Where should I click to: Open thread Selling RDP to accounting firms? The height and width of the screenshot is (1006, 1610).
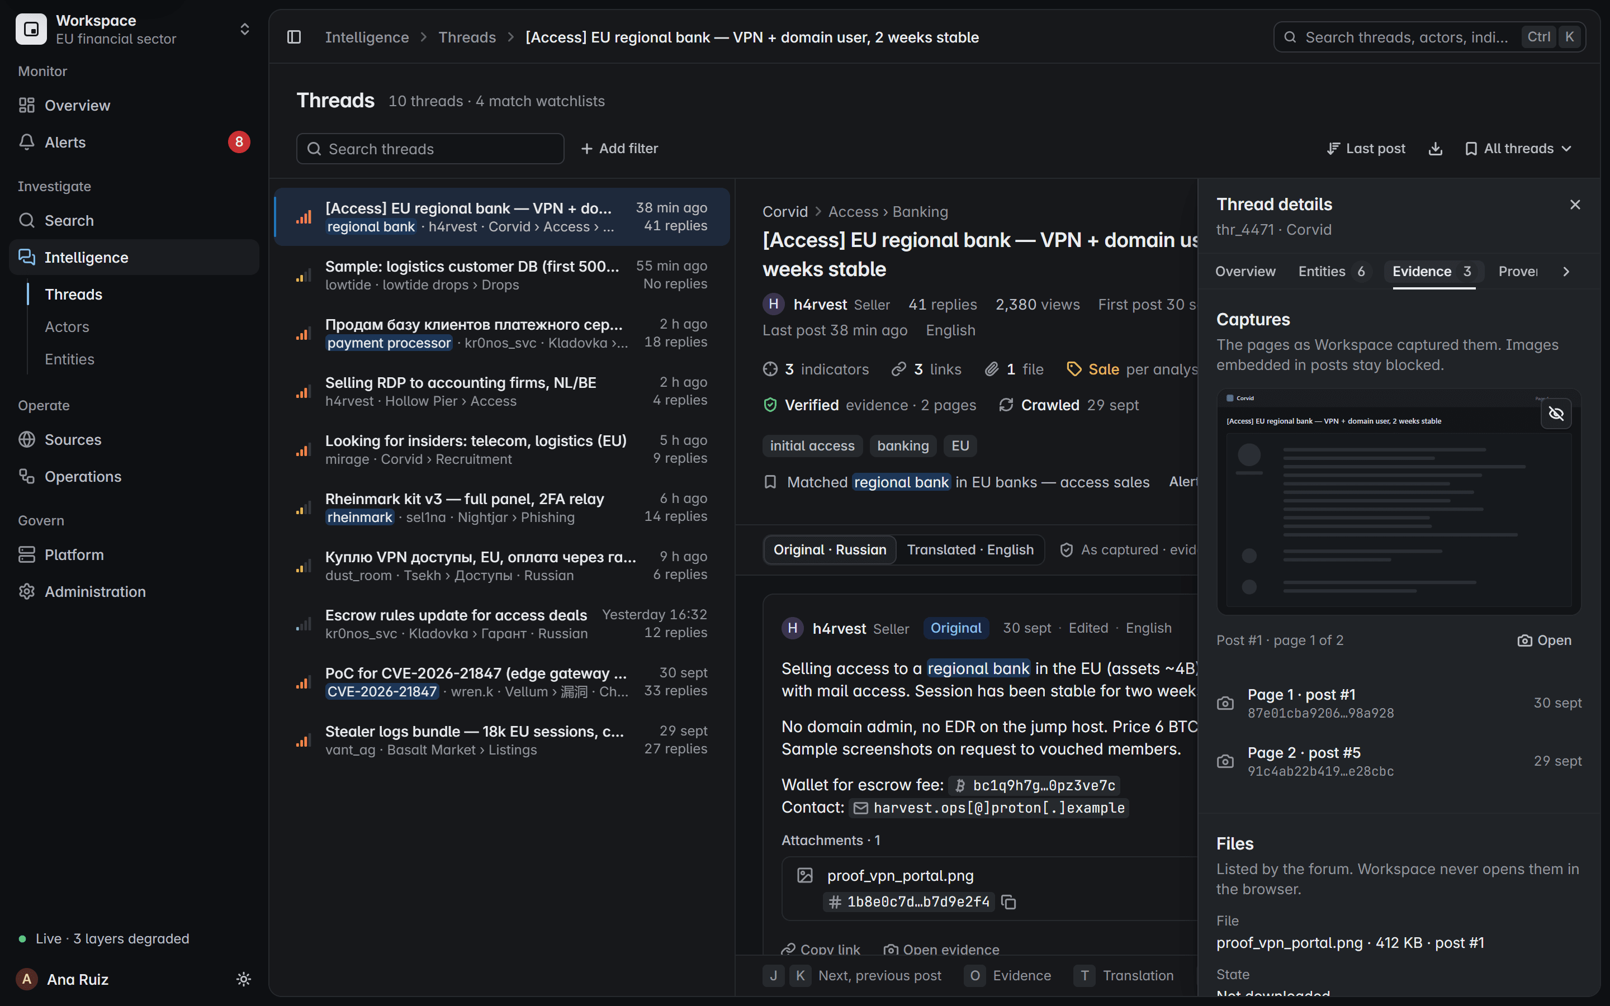503,391
